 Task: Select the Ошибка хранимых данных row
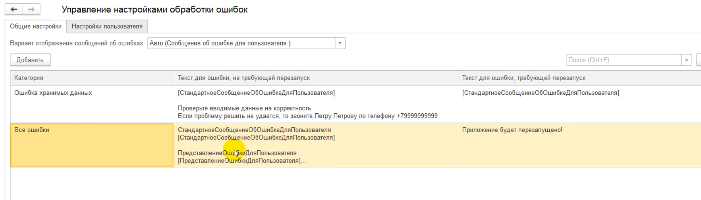click(53, 93)
